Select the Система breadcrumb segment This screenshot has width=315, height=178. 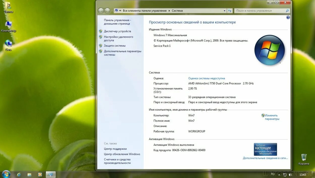click(177, 11)
